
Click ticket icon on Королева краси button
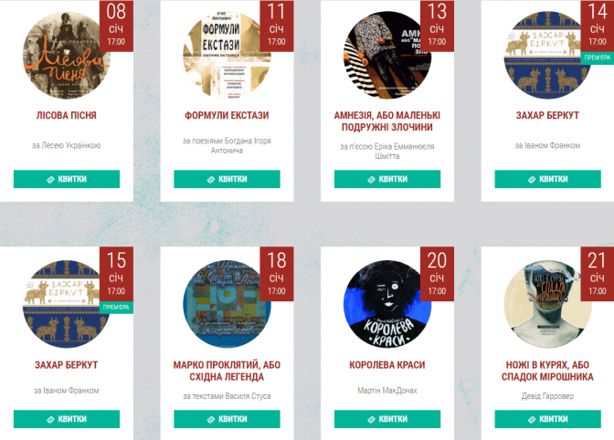(x=372, y=419)
